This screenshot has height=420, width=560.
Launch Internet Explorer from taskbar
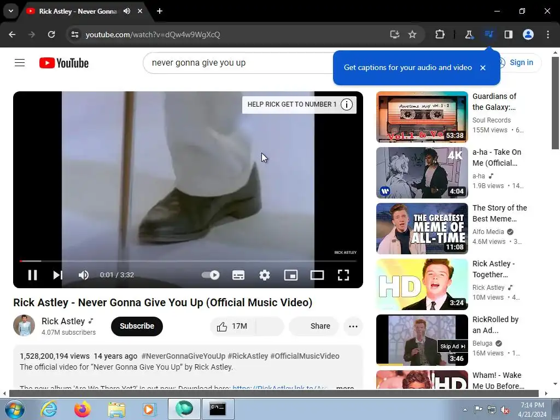coord(49,409)
